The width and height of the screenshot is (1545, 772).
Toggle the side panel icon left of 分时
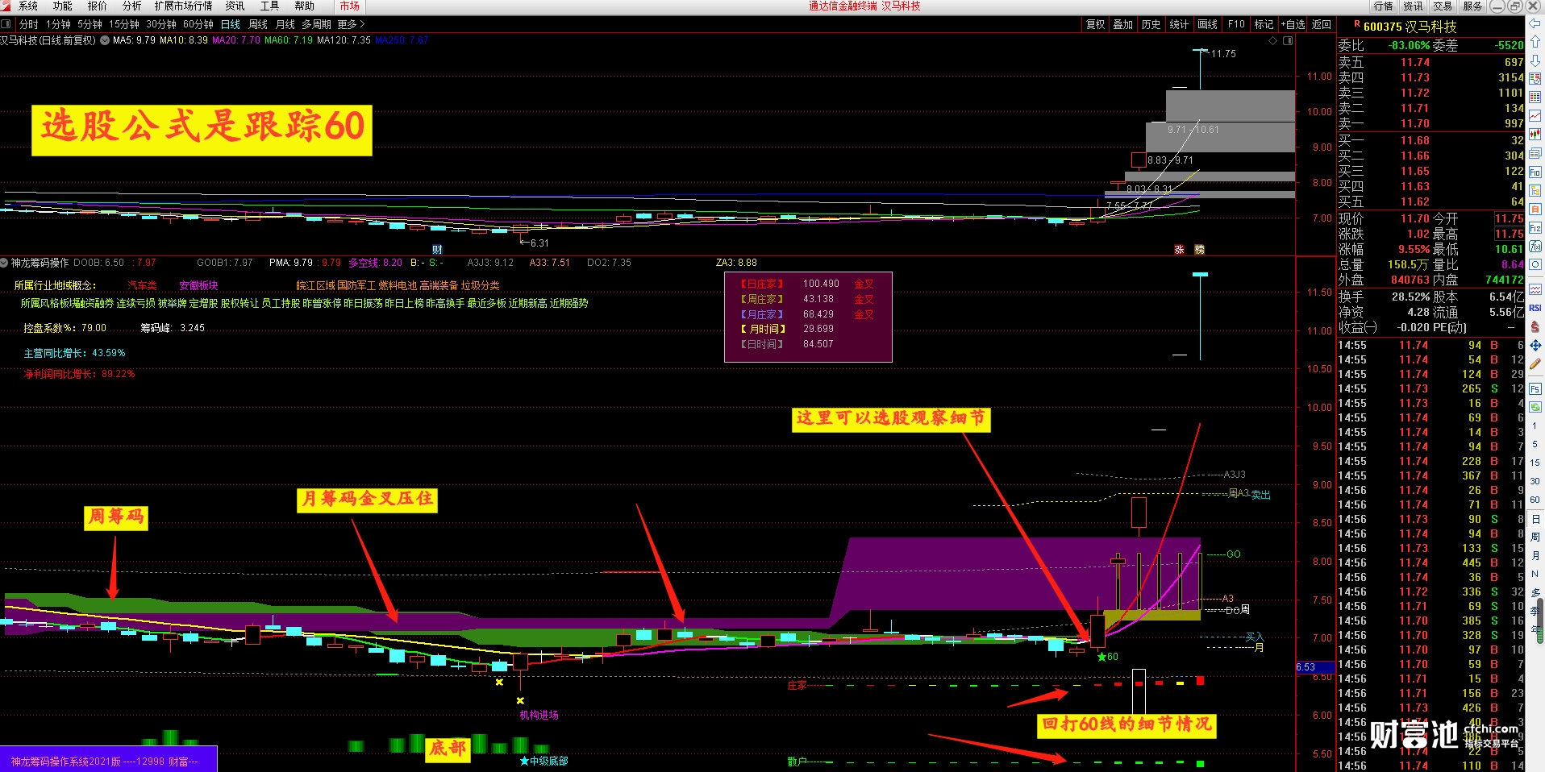(6, 24)
